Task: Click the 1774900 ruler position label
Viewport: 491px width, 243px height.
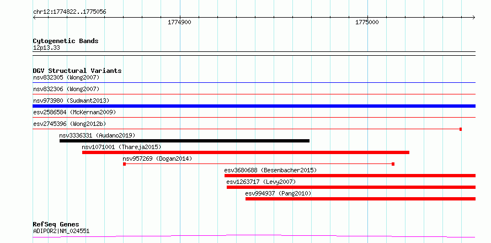Action: [179, 22]
